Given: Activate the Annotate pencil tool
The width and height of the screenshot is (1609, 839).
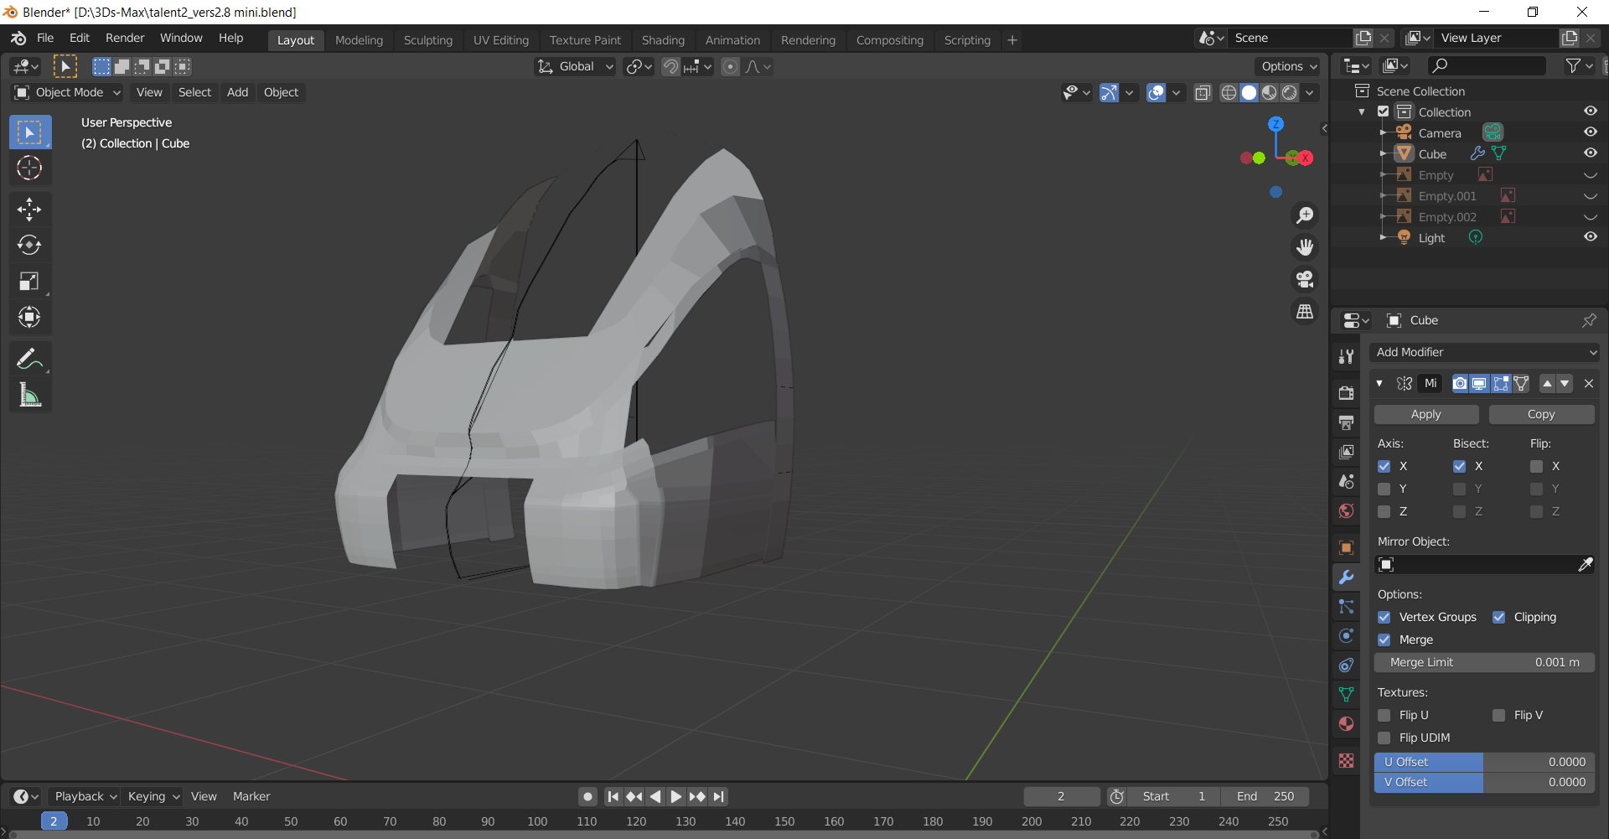Looking at the screenshot, I should [29, 360].
